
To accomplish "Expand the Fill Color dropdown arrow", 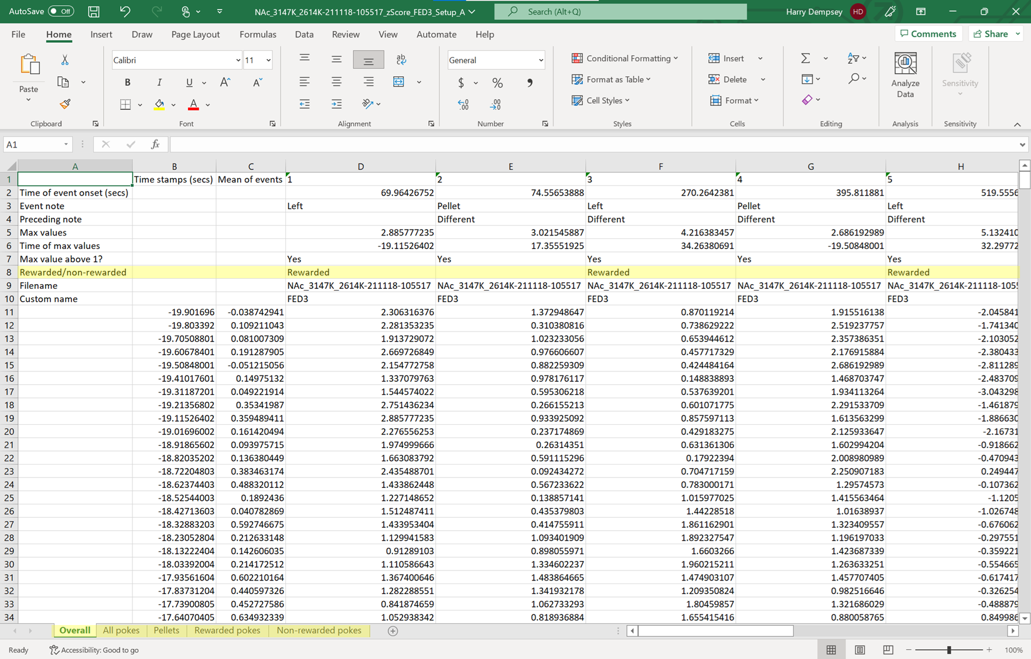I will (173, 104).
